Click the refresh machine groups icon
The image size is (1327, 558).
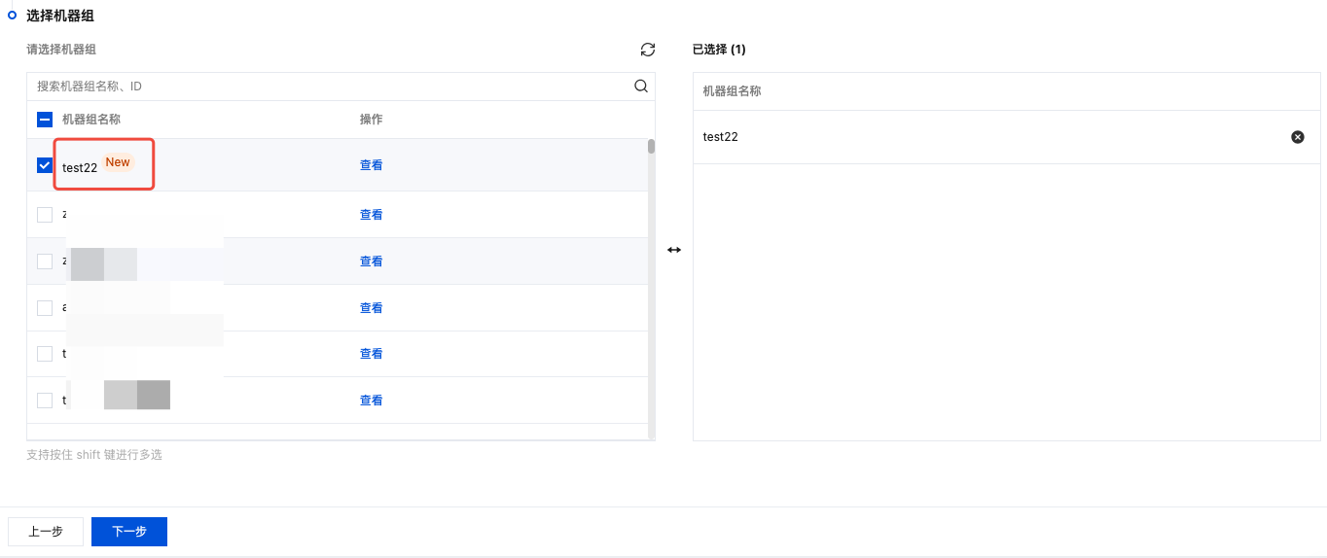coord(648,50)
